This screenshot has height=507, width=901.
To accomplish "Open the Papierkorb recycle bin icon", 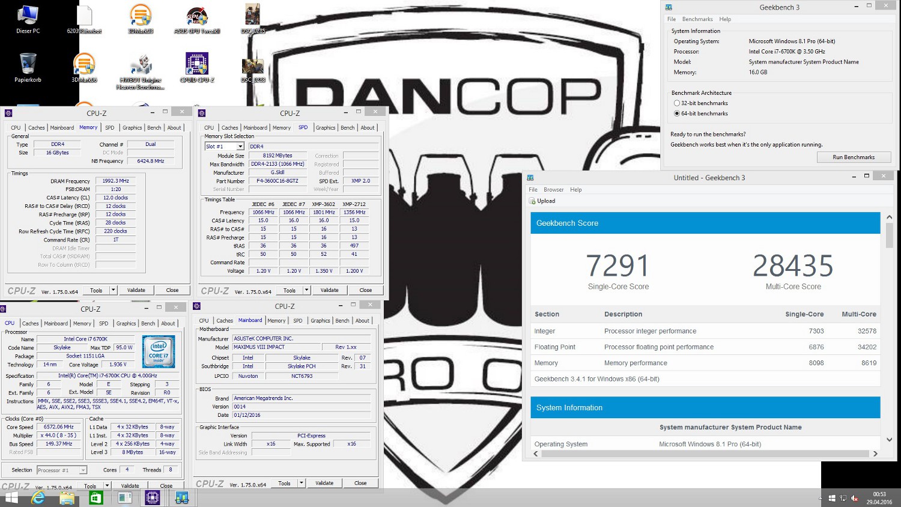I will click(28, 67).
